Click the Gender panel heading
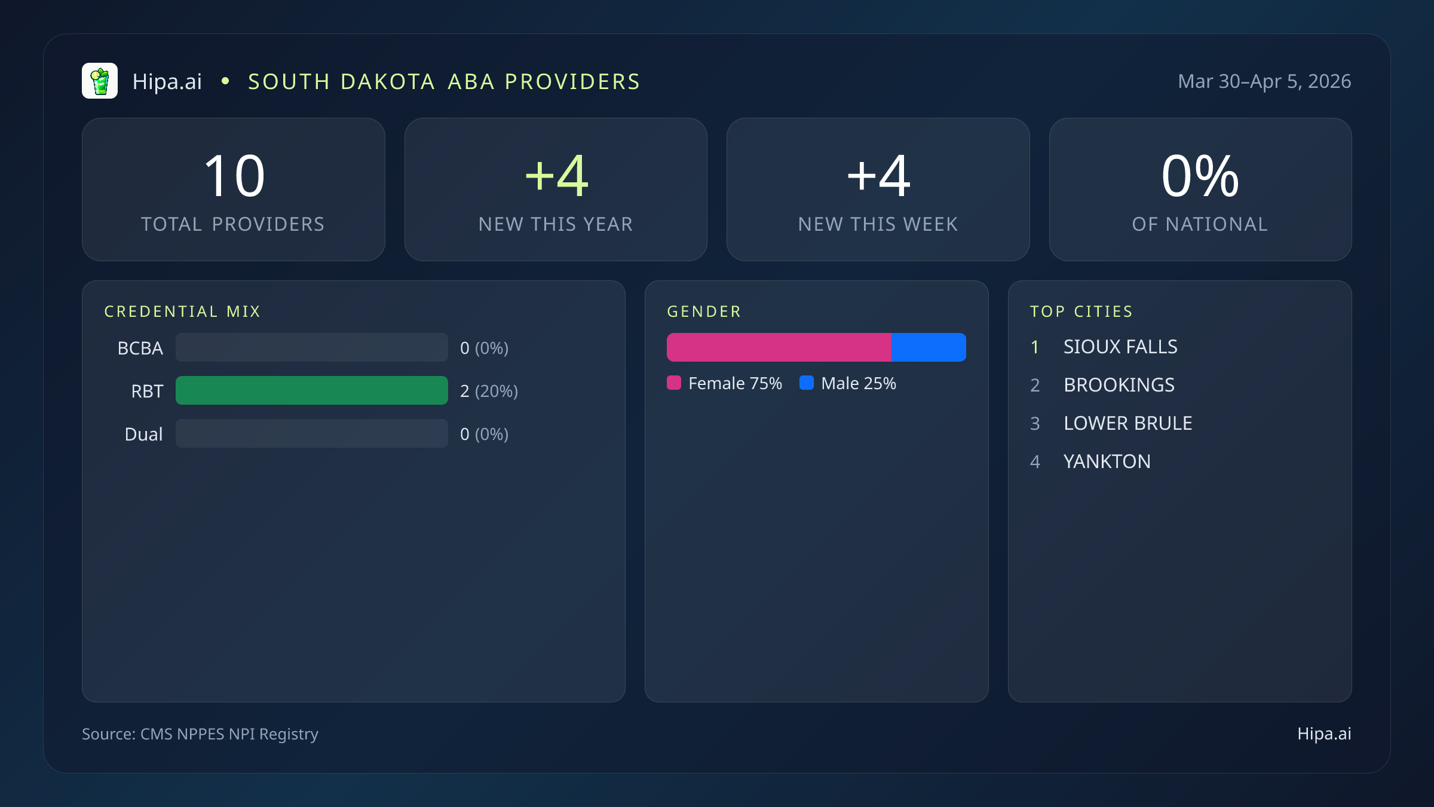 704,311
